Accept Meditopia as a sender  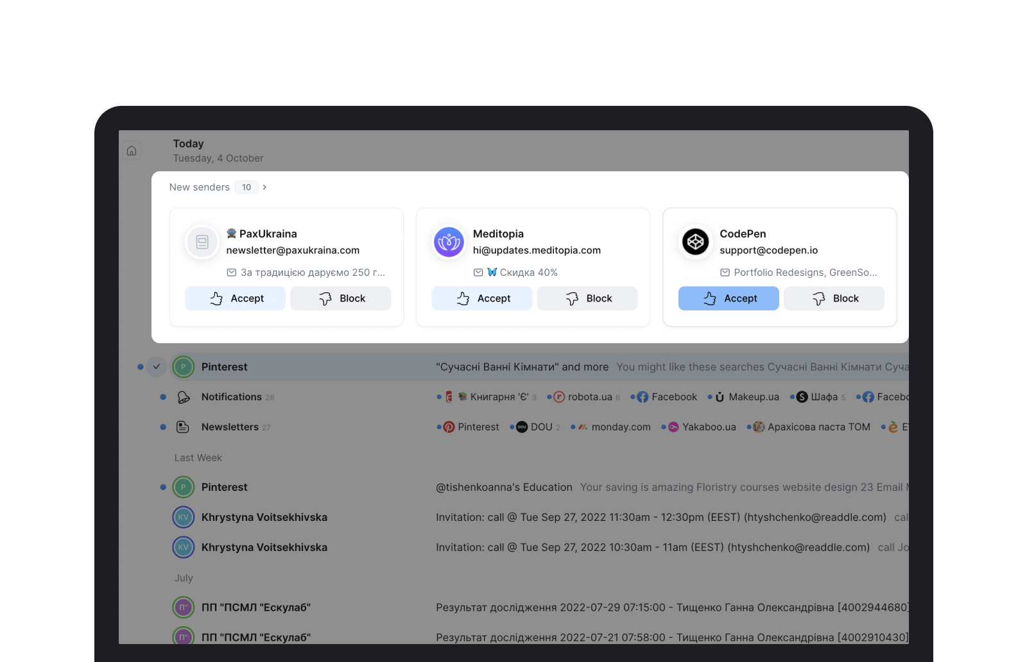(481, 298)
